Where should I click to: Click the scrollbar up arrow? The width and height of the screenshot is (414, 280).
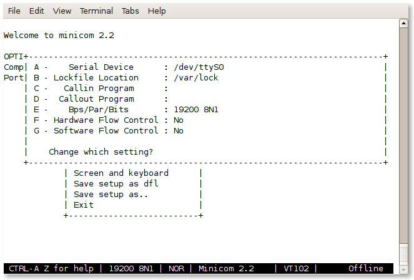tap(403, 23)
